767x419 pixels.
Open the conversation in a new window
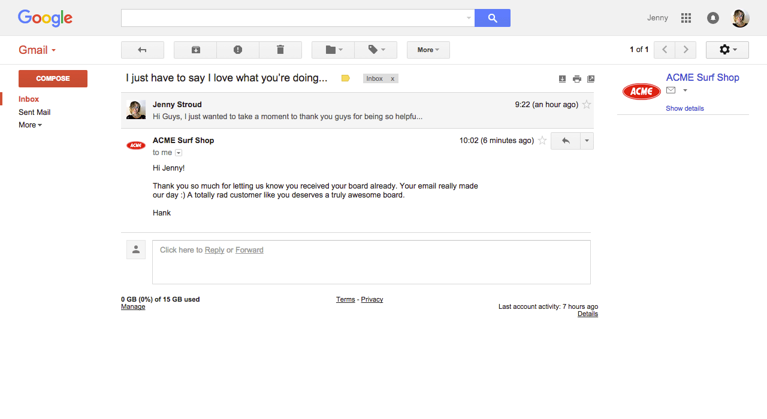[591, 79]
